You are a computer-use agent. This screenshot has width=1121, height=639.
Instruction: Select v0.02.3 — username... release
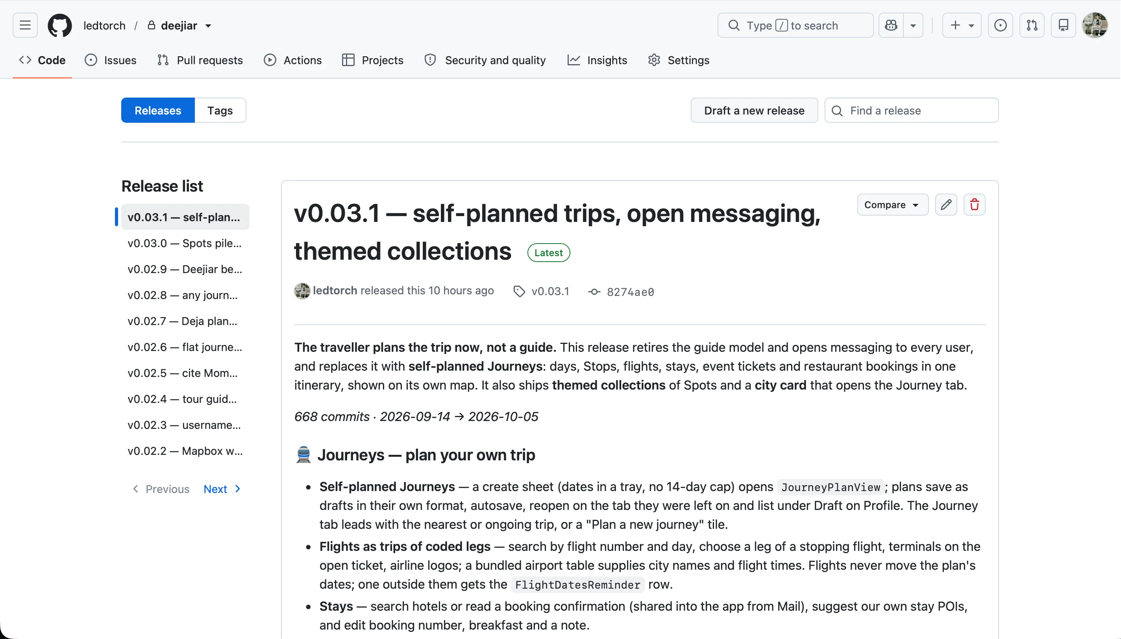185,425
